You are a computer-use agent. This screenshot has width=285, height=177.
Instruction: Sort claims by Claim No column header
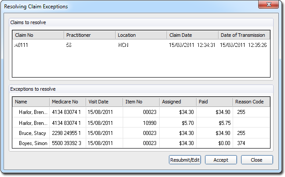pos(37,35)
